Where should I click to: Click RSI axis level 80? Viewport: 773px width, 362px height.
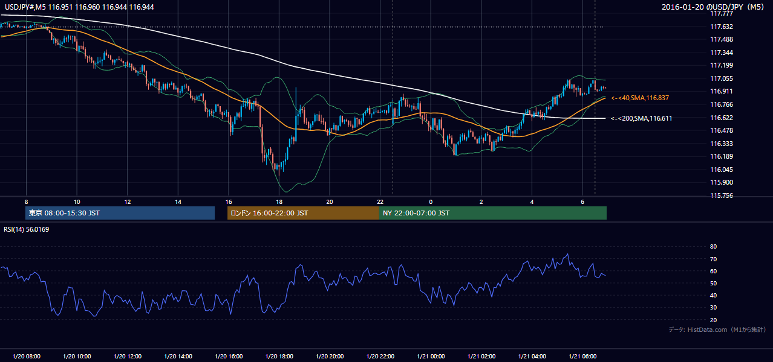pyautogui.click(x=713, y=247)
